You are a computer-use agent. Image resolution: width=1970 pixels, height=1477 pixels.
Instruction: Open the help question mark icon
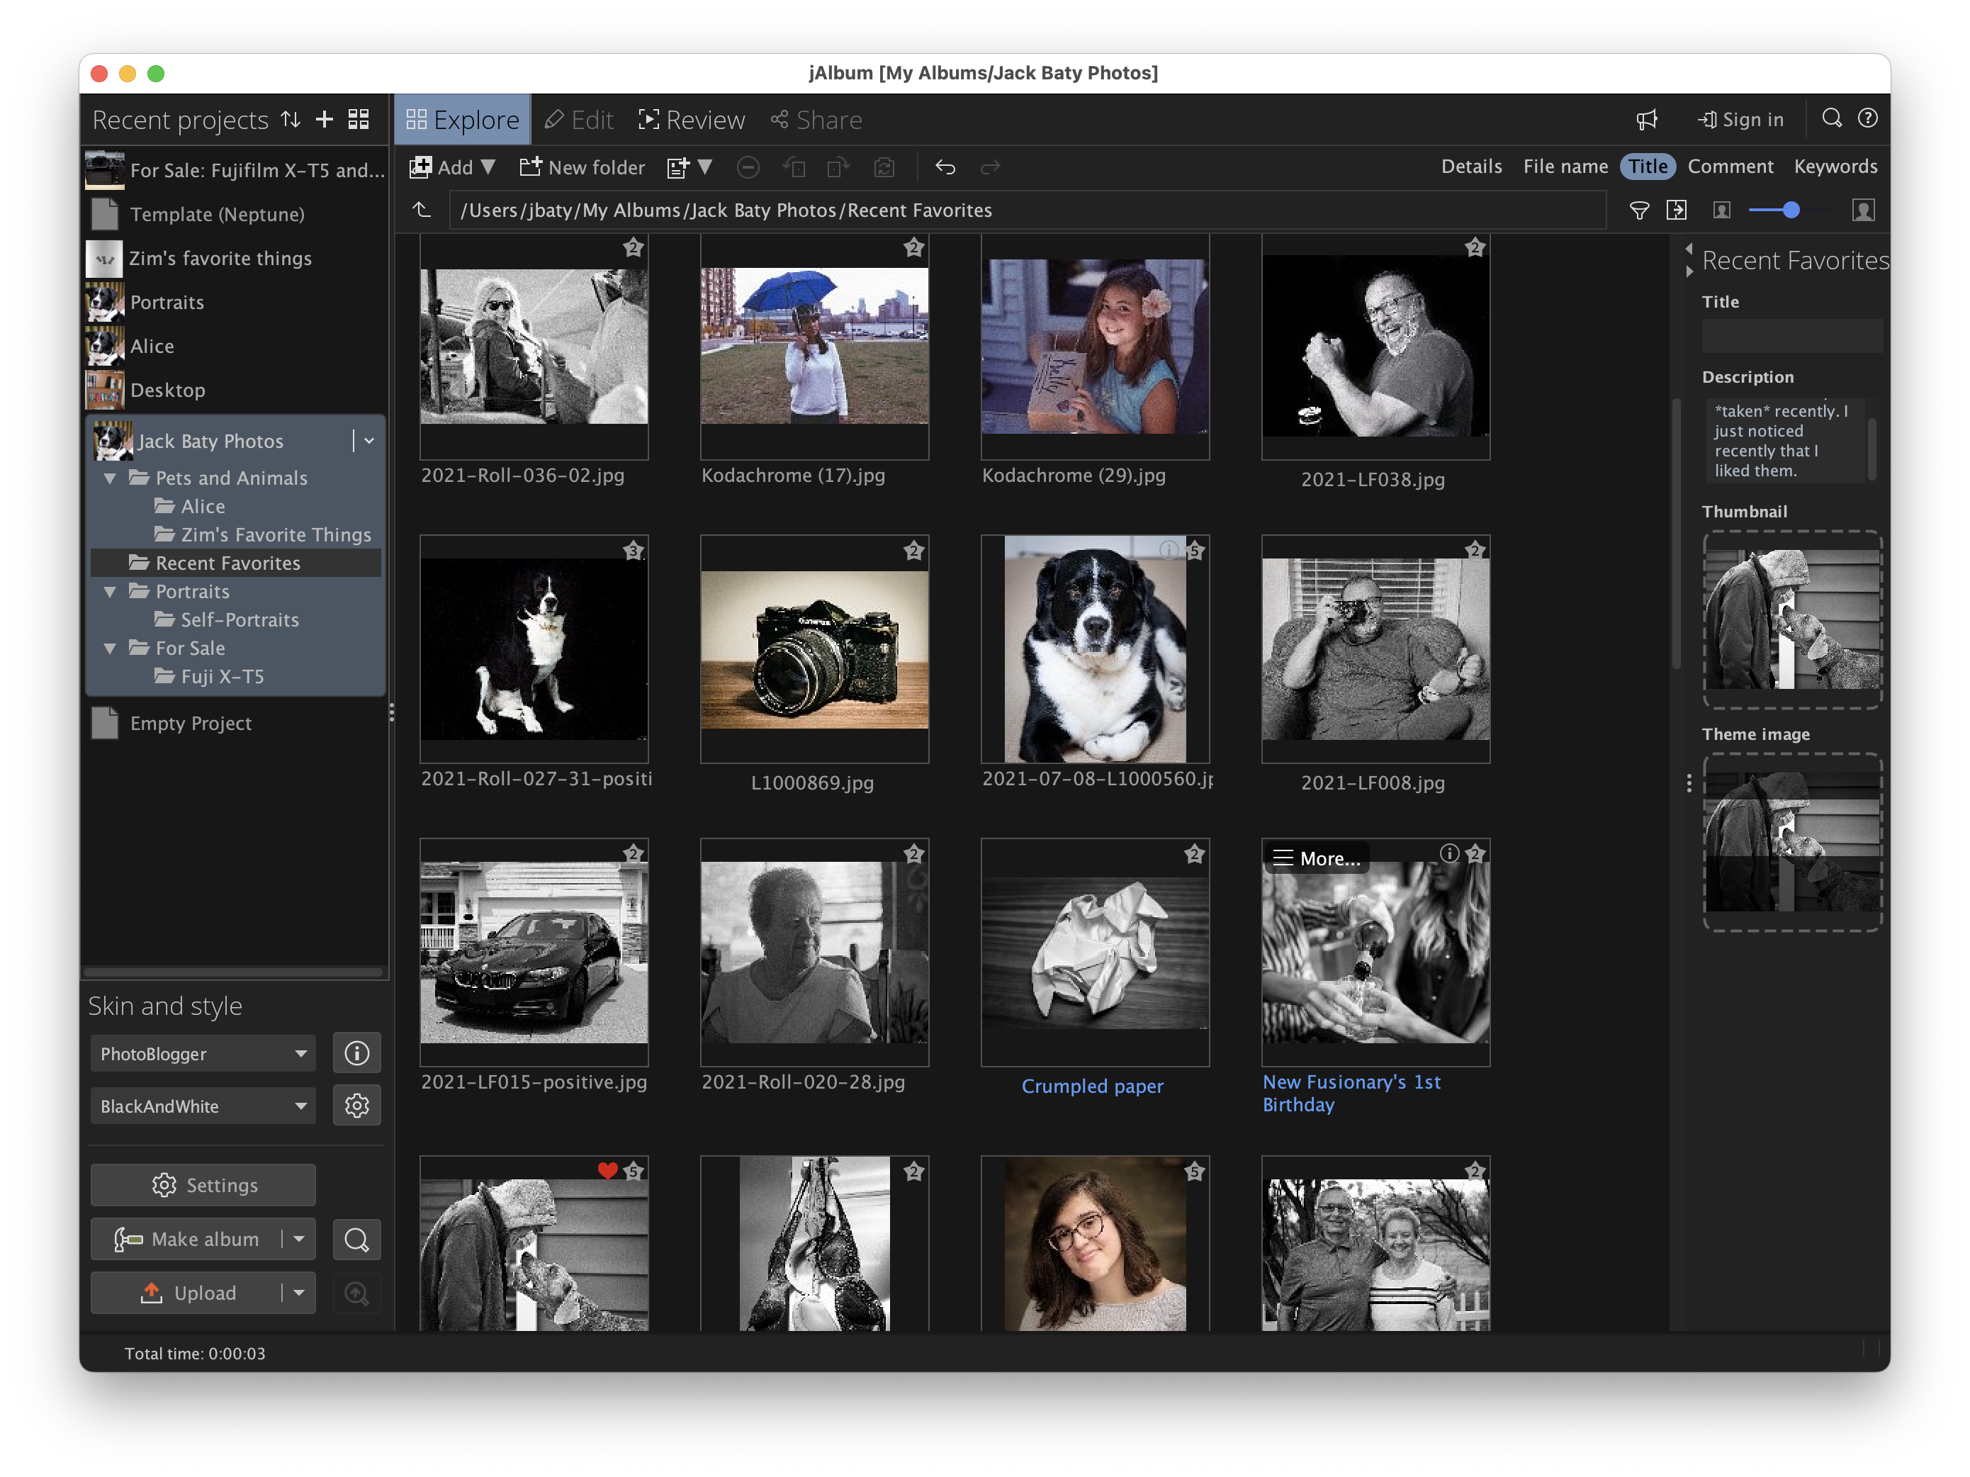pyautogui.click(x=1867, y=118)
